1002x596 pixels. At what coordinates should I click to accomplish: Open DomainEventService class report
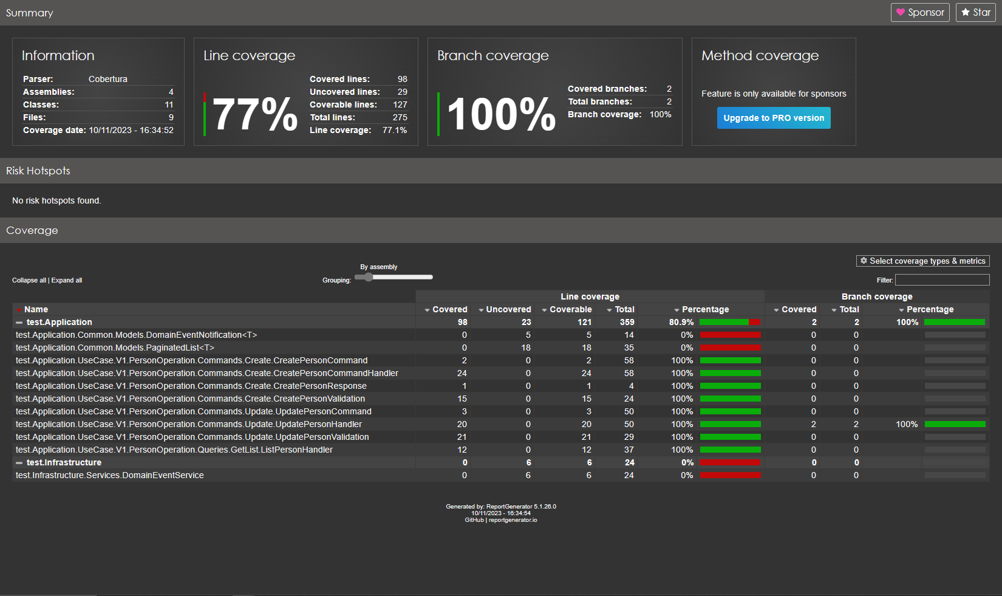(x=110, y=475)
